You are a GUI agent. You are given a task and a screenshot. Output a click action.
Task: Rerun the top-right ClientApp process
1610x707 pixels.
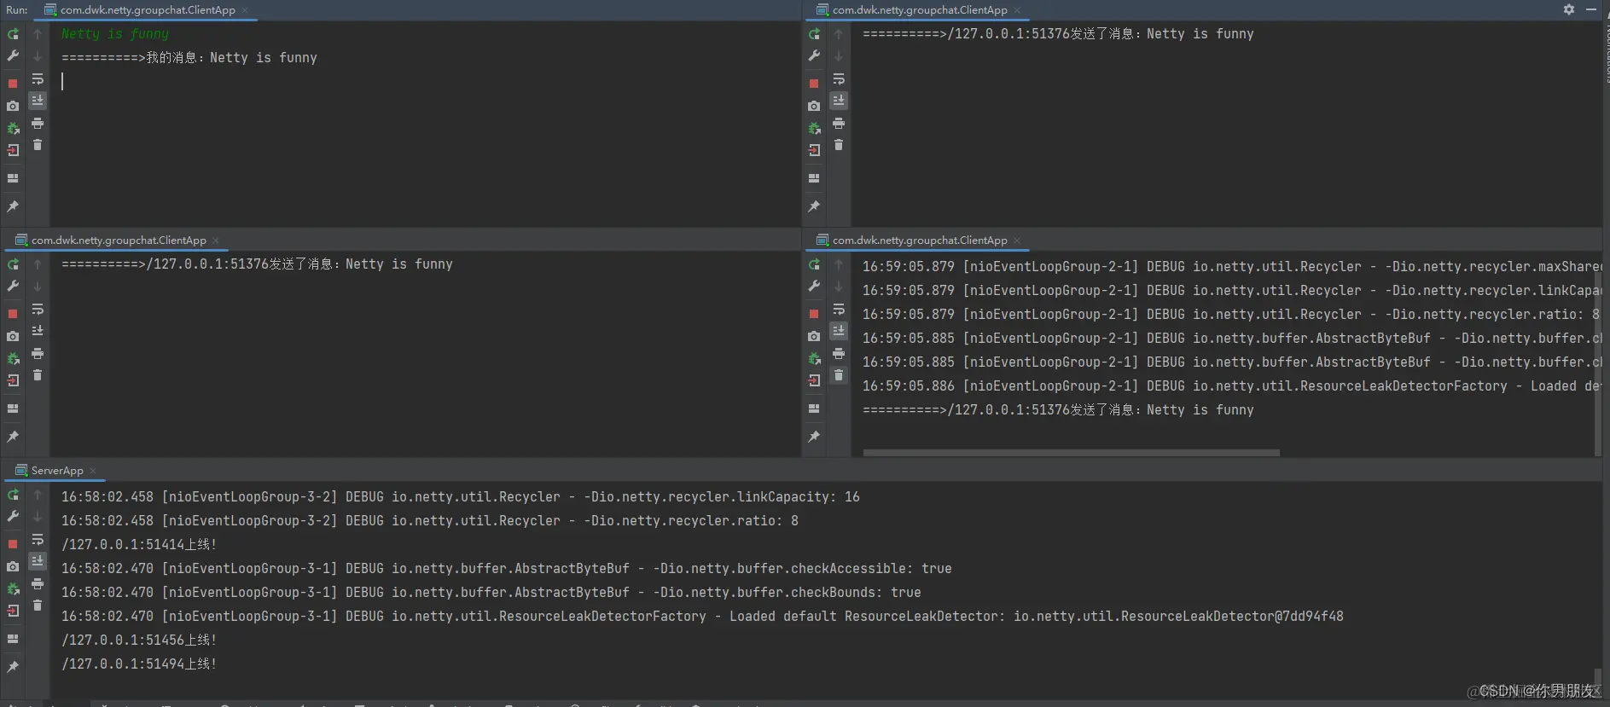coord(814,34)
